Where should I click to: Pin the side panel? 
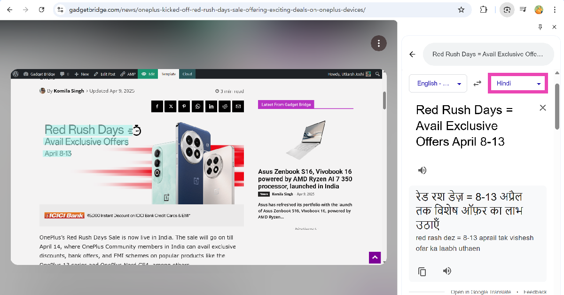(540, 27)
